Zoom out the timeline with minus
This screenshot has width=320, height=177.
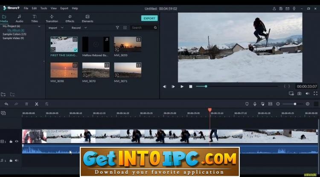pyautogui.click(x=278, y=104)
